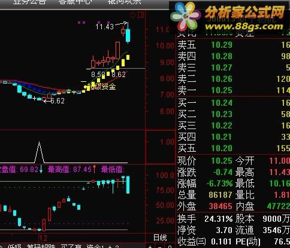Click the 8.62 price annotation
Viewport: 290px width, 248px height.
pyautogui.click(x=119, y=75)
